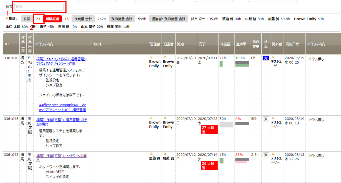
Task: Select the blue 完 status badge on task 3361040
Action: tap(265, 58)
